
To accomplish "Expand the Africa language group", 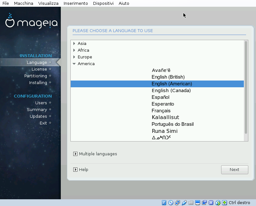I will (x=74, y=50).
